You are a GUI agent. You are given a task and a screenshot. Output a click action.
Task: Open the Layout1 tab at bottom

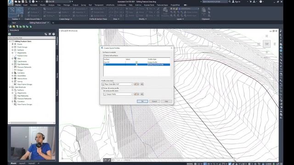click(22, 163)
